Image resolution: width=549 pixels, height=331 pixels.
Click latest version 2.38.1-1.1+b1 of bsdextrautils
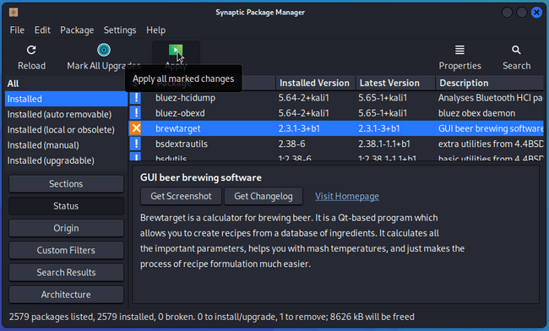coord(384,144)
